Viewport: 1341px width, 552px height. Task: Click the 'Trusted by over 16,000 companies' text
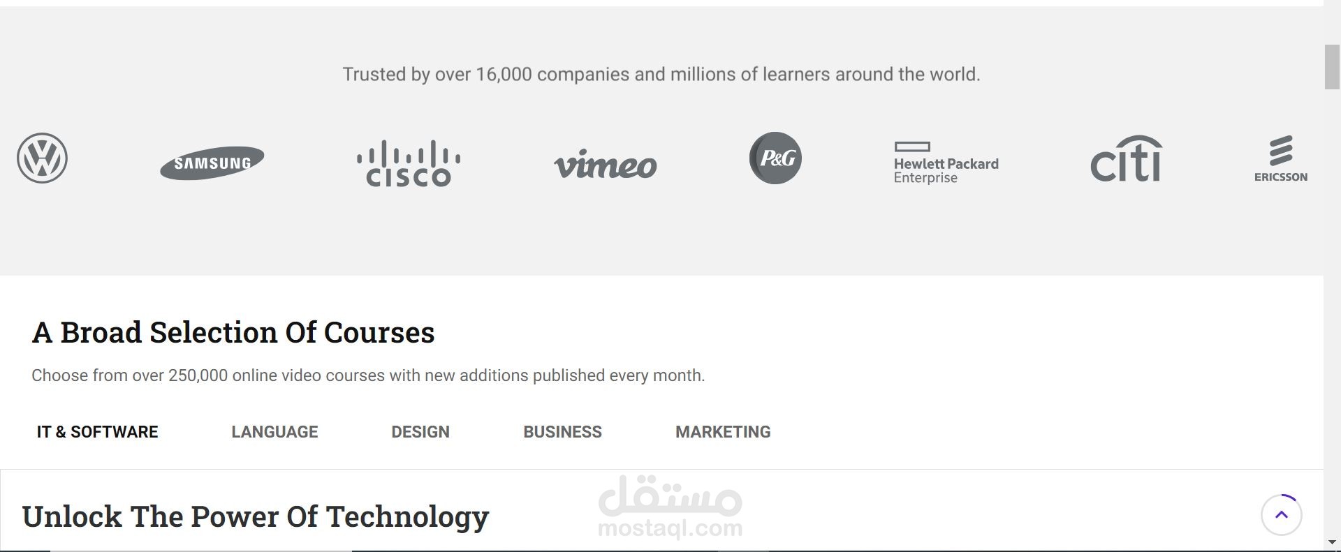(x=661, y=74)
